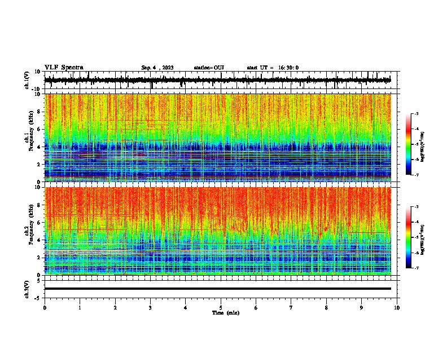The width and height of the screenshot is (447, 345).
Task: Click the "VLF Spectra" title text
Action: 64,68
